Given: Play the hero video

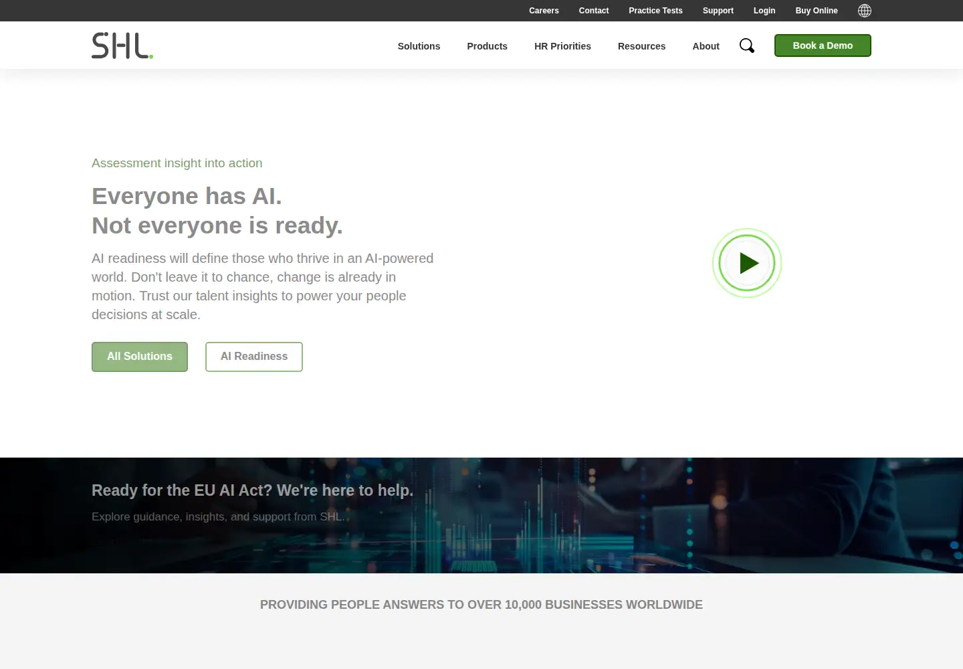Looking at the screenshot, I should tap(747, 263).
